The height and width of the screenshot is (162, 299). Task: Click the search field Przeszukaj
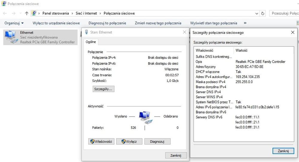pyautogui.click(x=284, y=13)
